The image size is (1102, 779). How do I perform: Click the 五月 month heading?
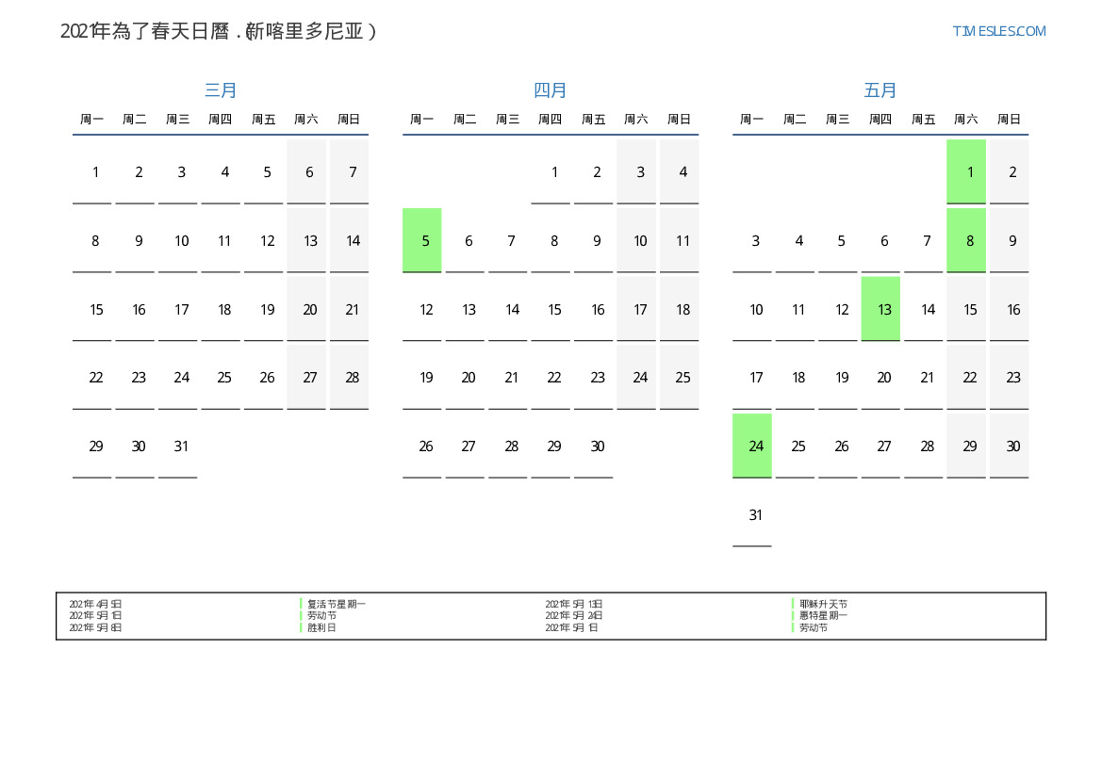[x=880, y=90]
